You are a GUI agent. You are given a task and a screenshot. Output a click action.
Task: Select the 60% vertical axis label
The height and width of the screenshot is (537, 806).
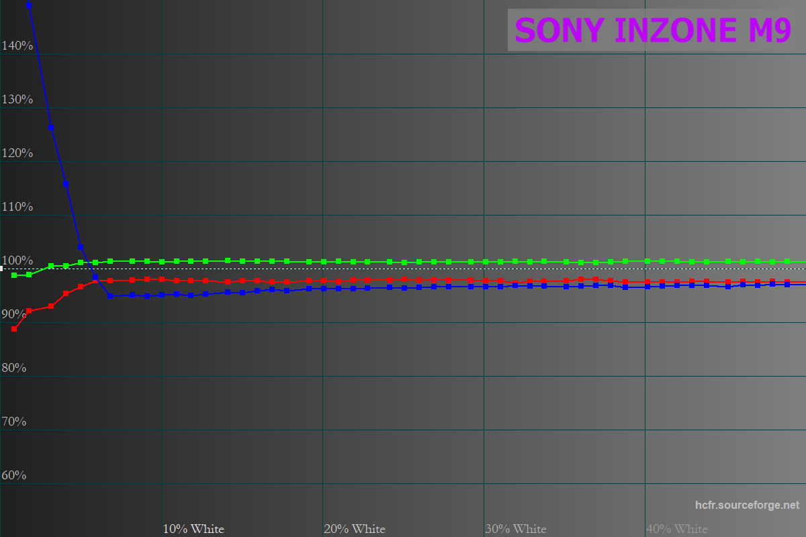15,475
